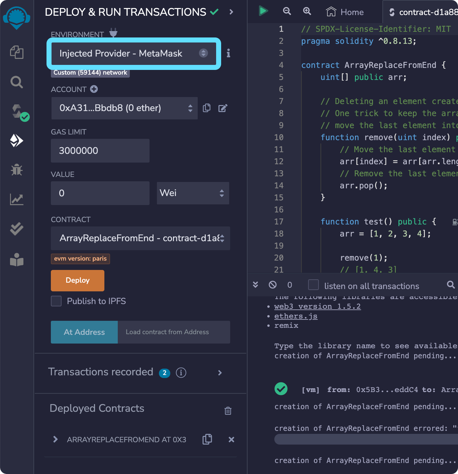Enable listen on all transactions
Viewport: 458px width, 474px height.
pyautogui.click(x=313, y=285)
